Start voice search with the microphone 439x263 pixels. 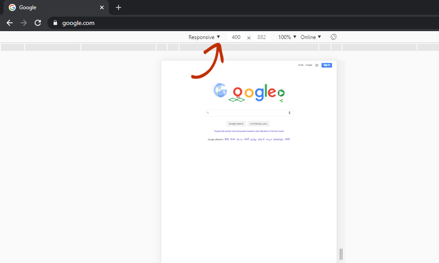[289, 113]
